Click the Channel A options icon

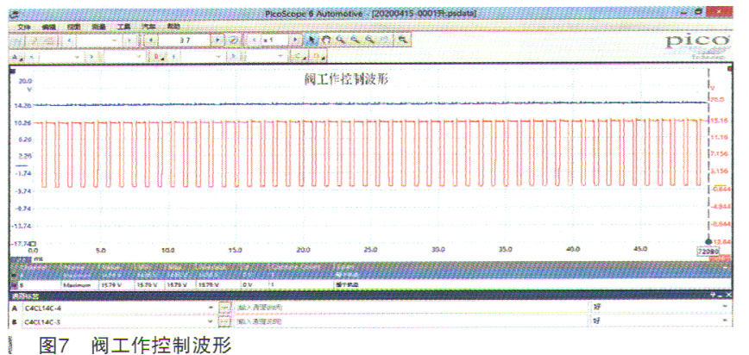[17, 57]
